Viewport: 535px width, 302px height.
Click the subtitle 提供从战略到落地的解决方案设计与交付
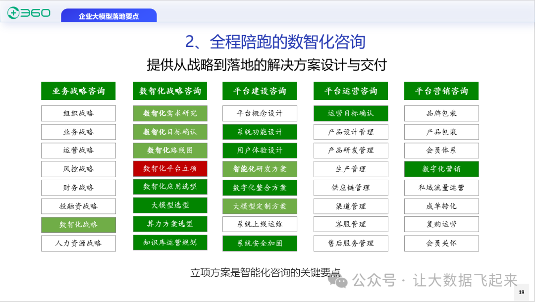267,65
